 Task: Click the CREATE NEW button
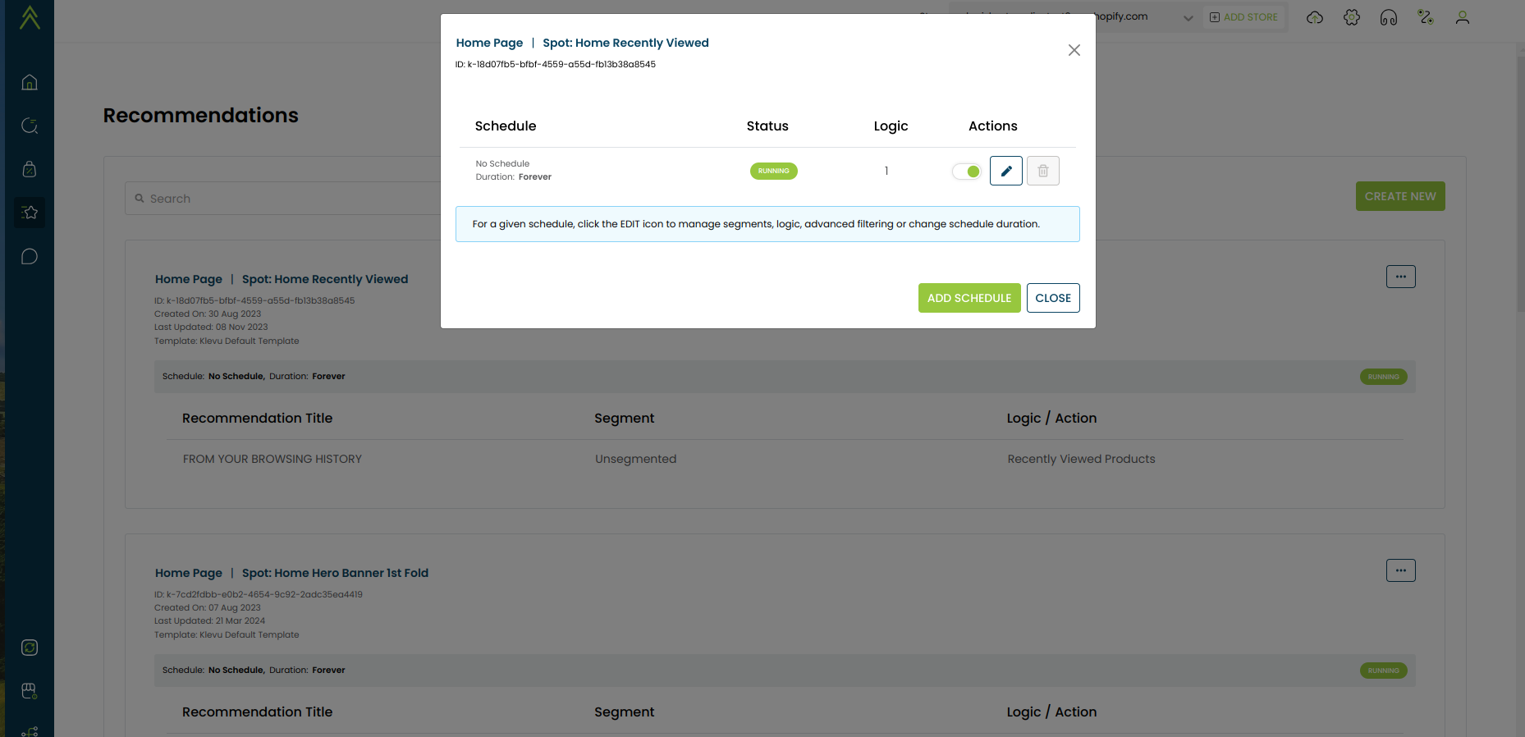(1399, 196)
